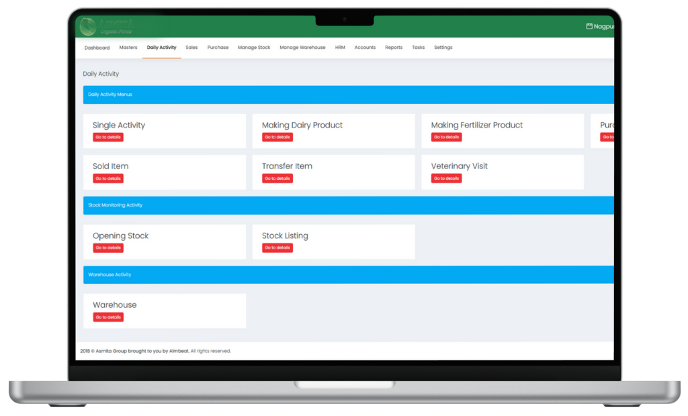688x416 pixels.
Task: Open the Reports section
Action: pos(393,47)
